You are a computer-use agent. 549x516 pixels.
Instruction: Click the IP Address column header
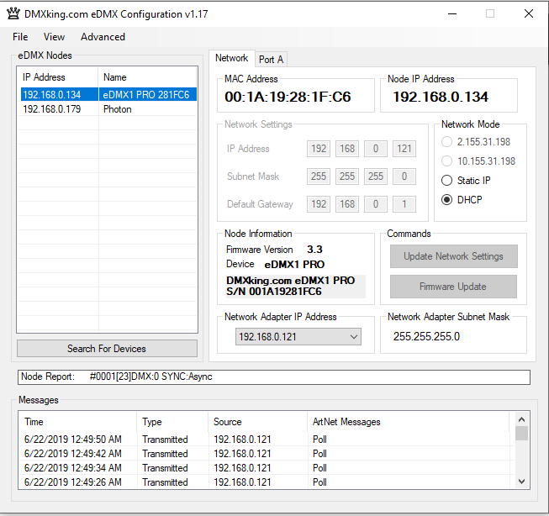(x=58, y=77)
